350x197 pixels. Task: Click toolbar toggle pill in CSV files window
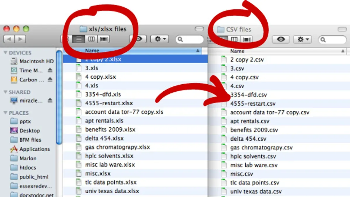point(342,29)
